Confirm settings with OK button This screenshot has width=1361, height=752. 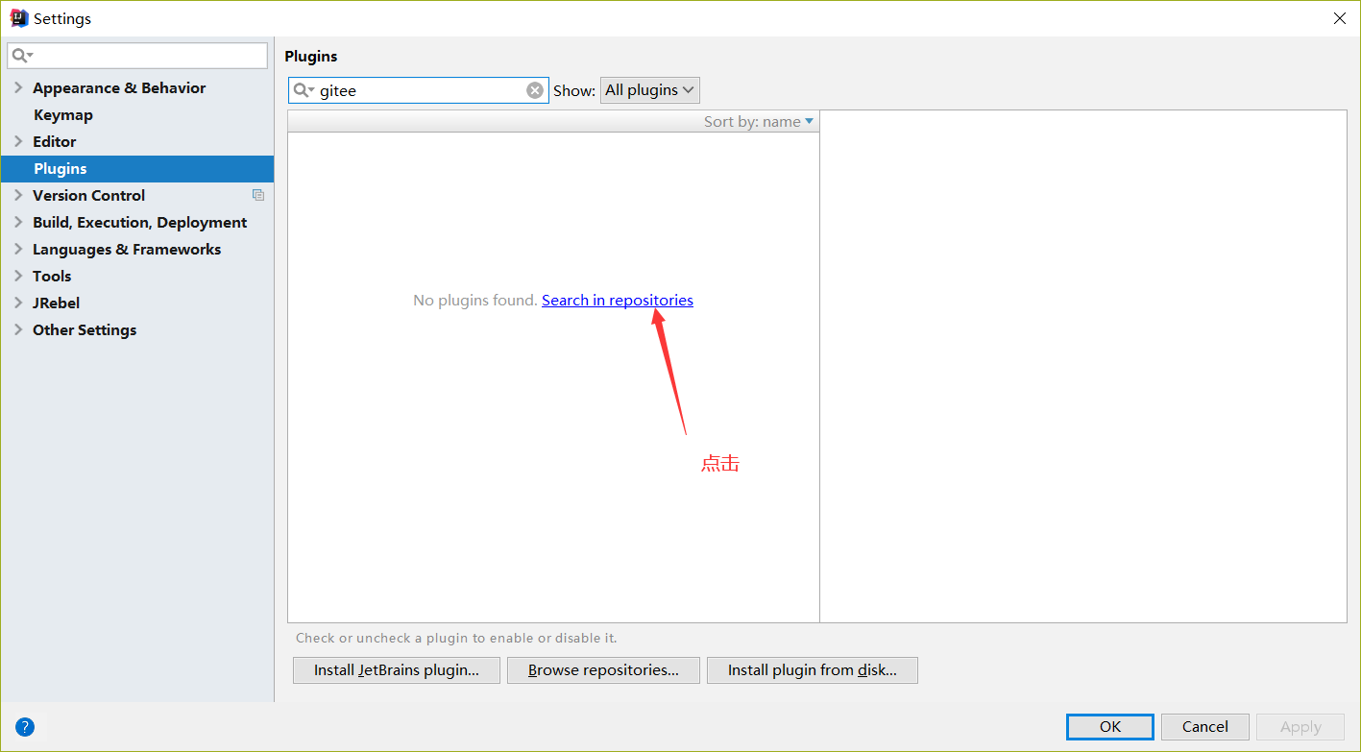click(1110, 727)
